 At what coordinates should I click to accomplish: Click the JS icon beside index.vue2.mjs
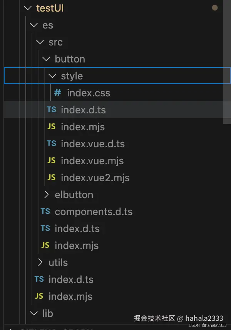click(51, 178)
